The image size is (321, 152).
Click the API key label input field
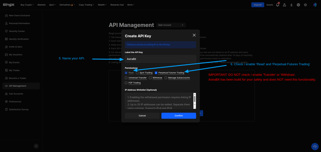pyautogui.click(x=160, y=59)
